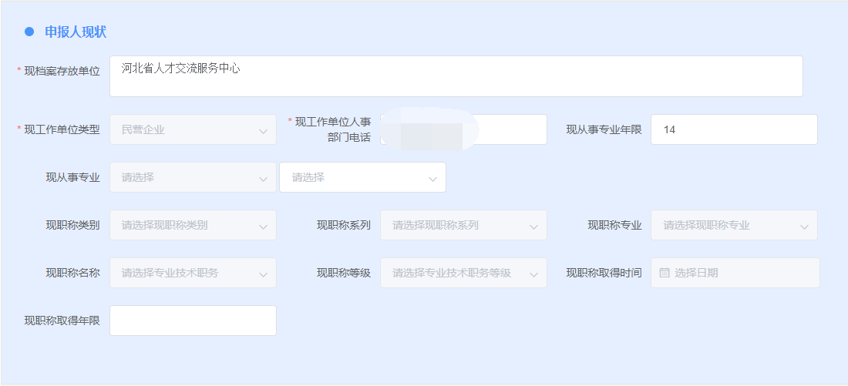Open the first 现从事专业 dropdown
The height and width of the screenshot is (386, 848).
(193, 178)
